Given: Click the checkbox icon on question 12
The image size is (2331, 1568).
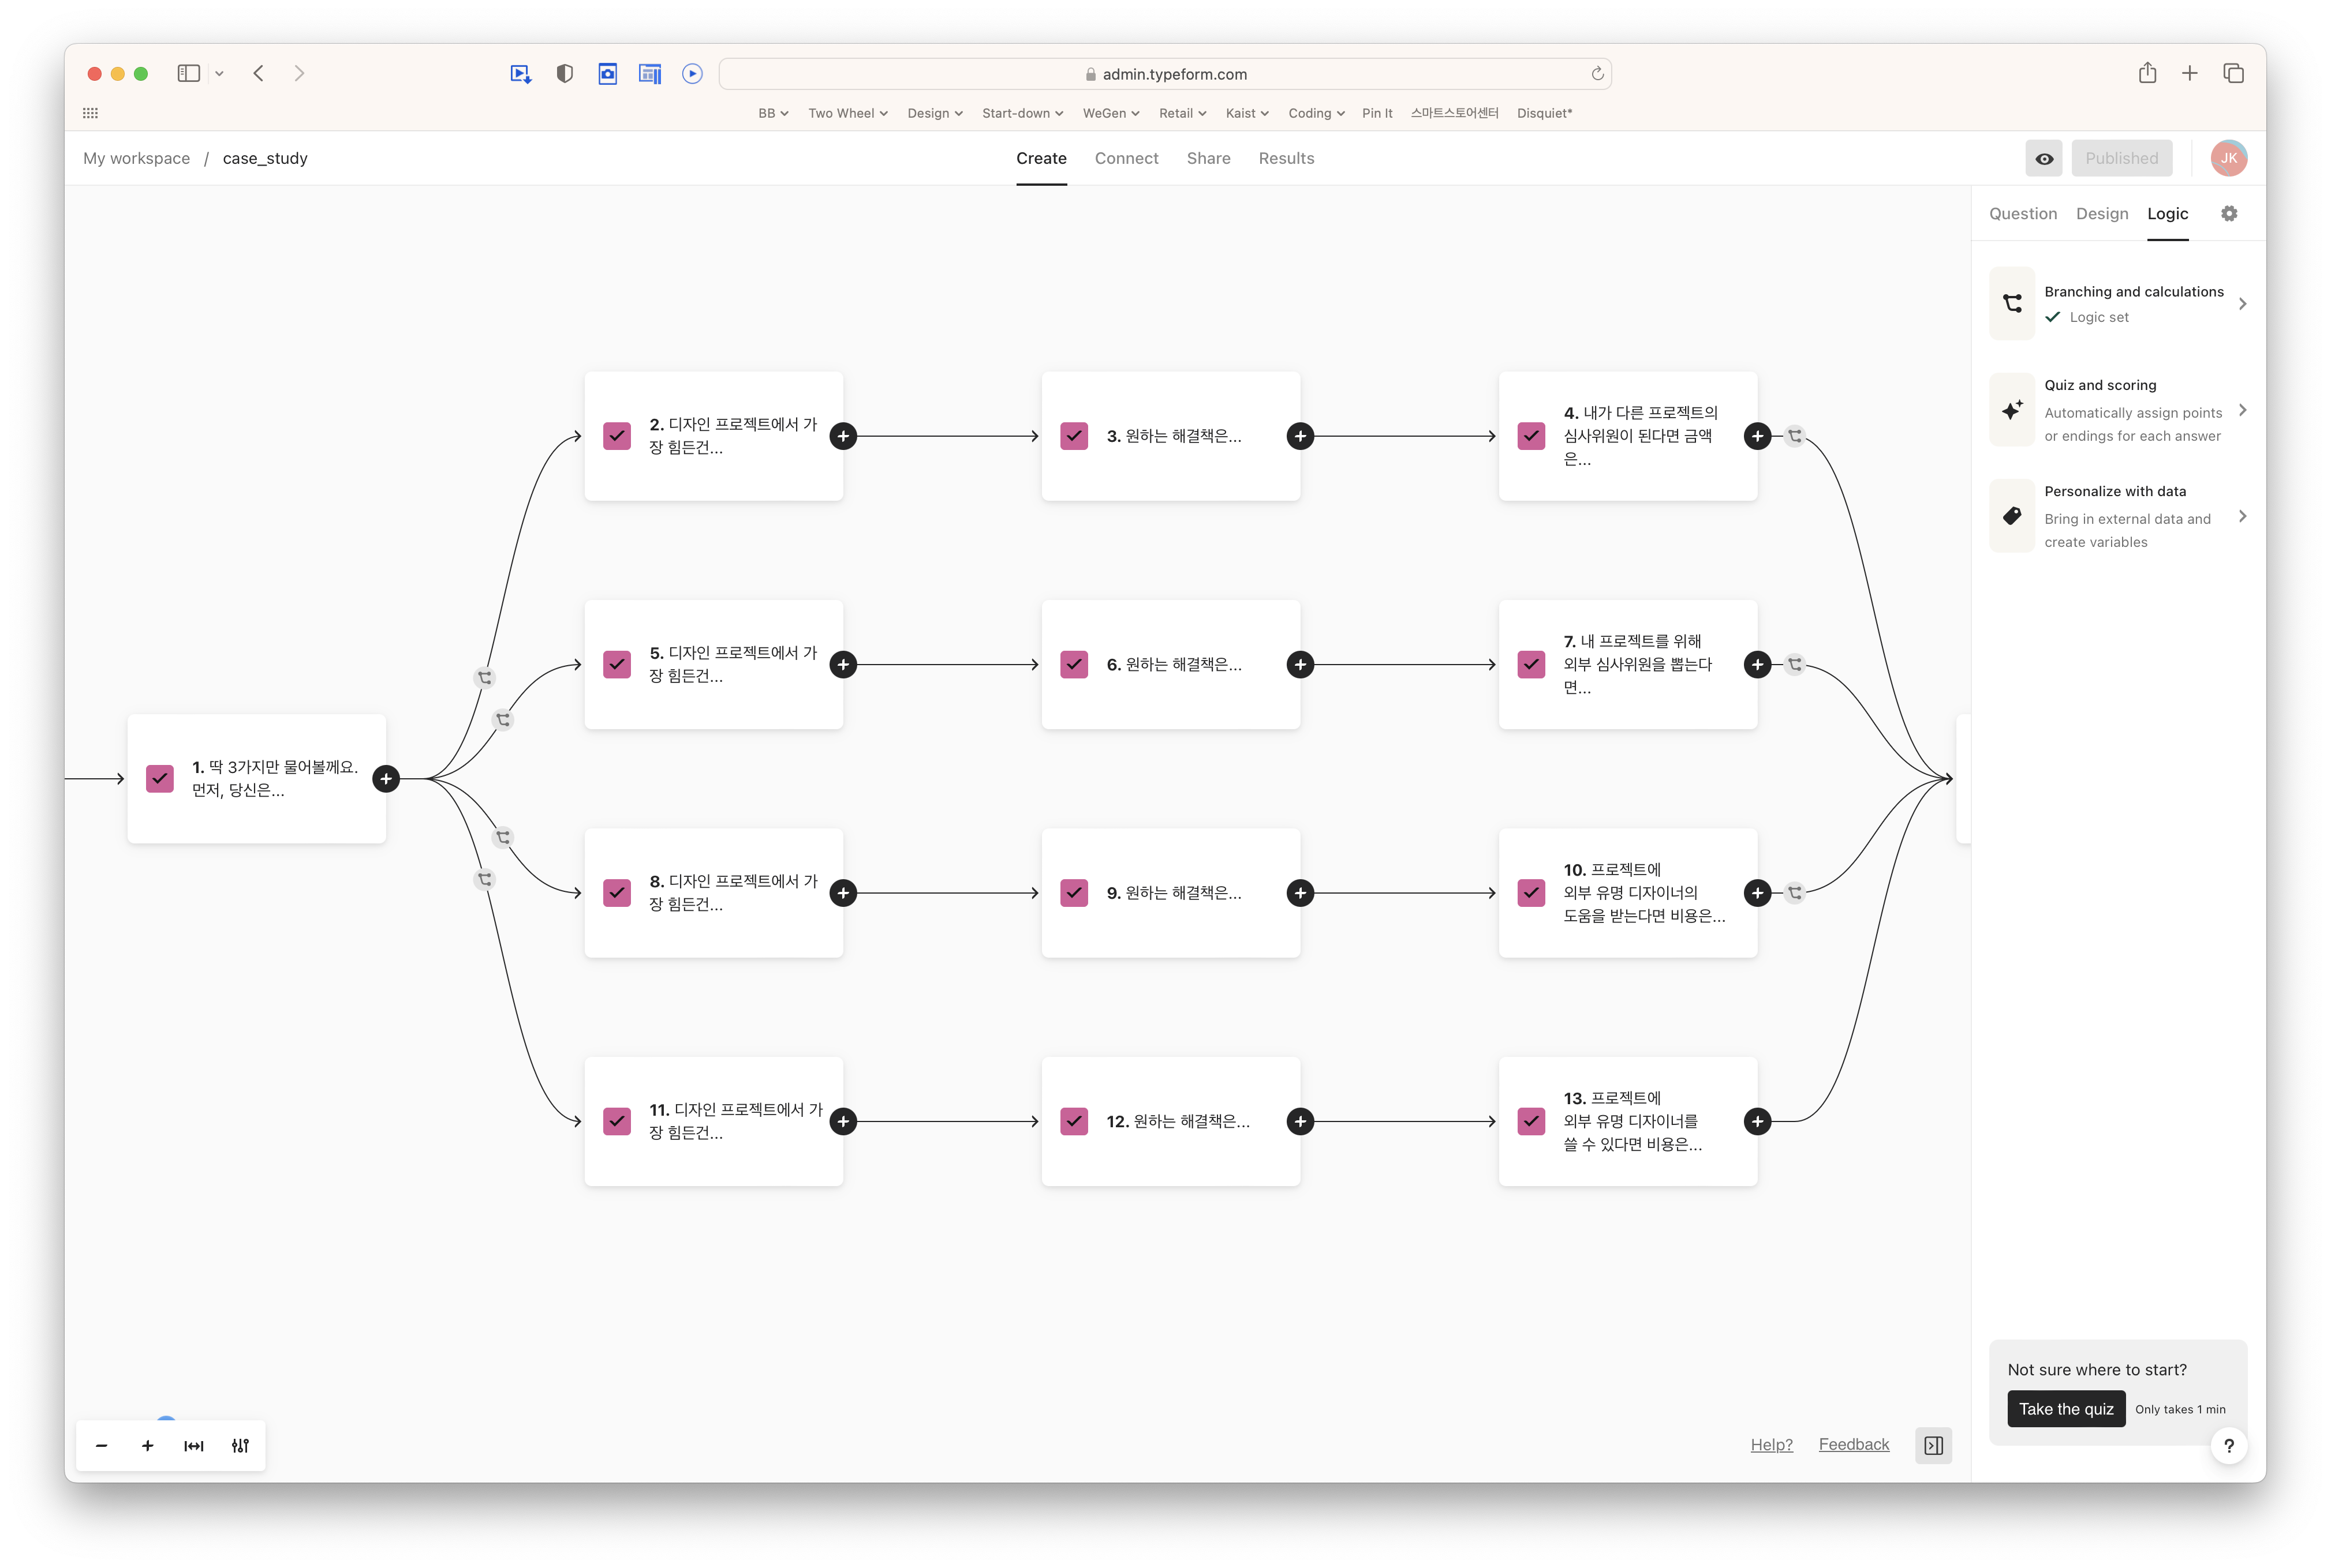Looking at the screenshot, I should click(1074, 1121).
